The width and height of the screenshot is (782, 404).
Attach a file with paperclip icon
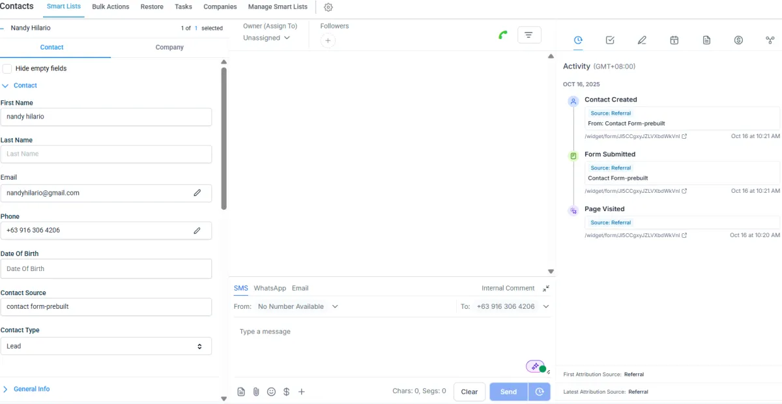[256, 392]
